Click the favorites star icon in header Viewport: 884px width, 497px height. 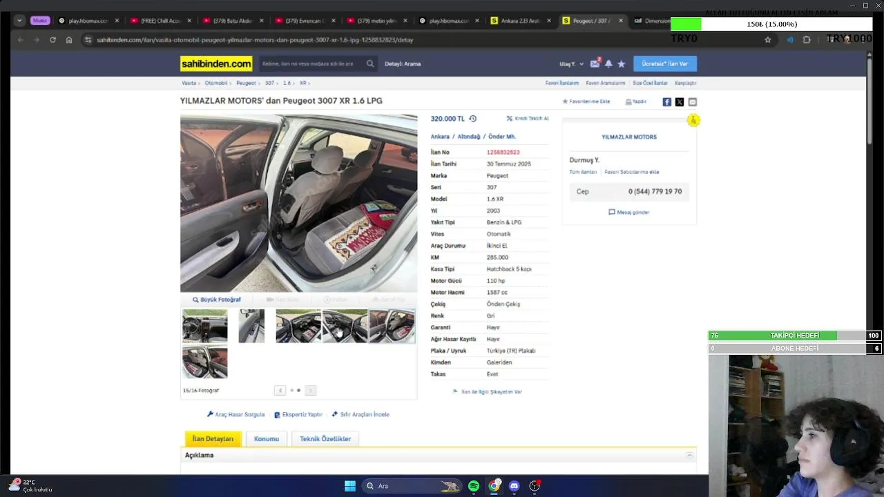[621, 64]
